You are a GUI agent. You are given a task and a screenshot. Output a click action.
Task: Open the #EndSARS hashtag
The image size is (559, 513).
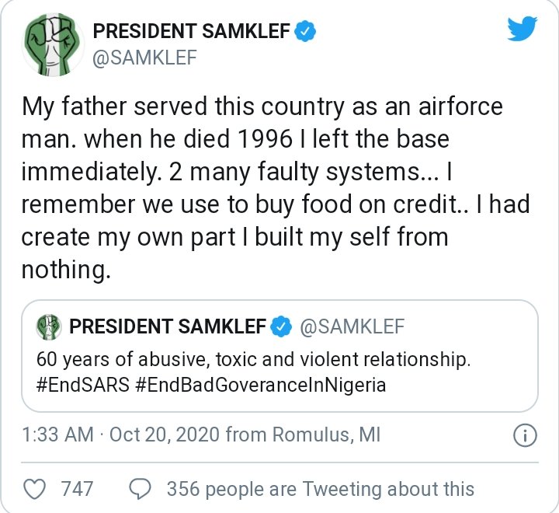(x=75, y=385)
